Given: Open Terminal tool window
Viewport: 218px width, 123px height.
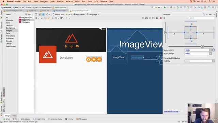Looking at the screenshot, I should click(x=69, y=119).
